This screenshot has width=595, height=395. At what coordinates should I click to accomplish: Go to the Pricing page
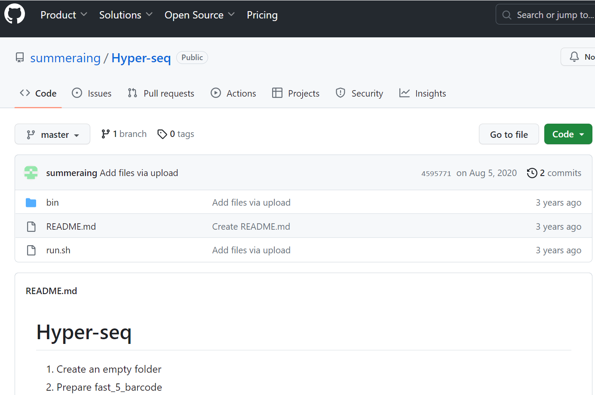coord(262,15)
